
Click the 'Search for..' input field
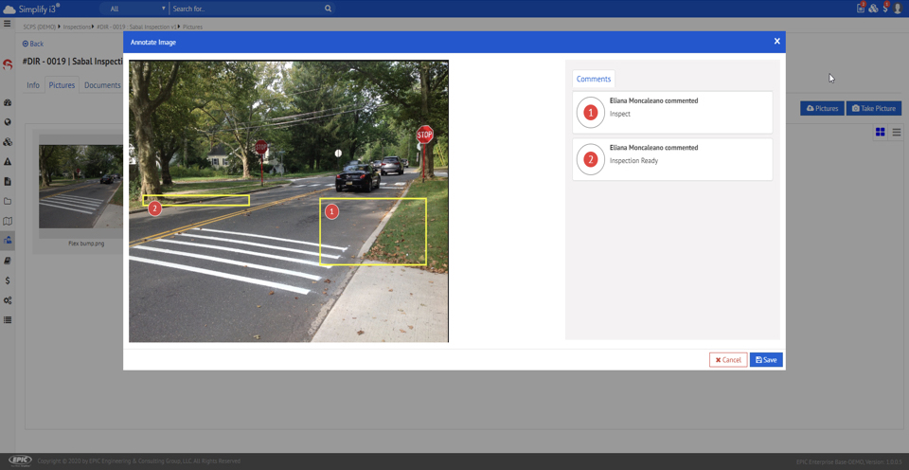[x=246, y=9]
